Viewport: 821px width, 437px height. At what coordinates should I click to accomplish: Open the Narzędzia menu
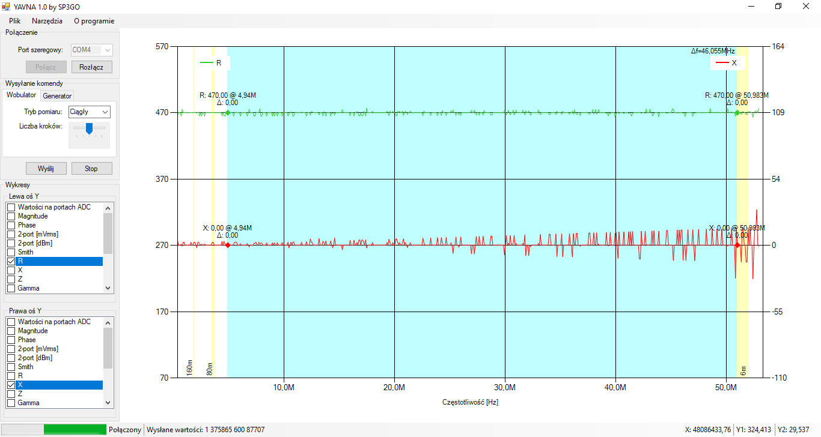coord(47,20)
